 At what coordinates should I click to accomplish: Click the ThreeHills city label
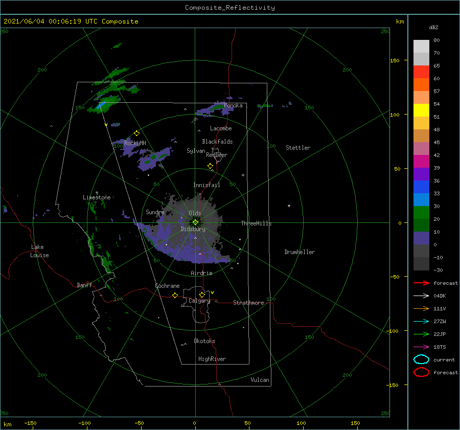[x=257, y=223]
